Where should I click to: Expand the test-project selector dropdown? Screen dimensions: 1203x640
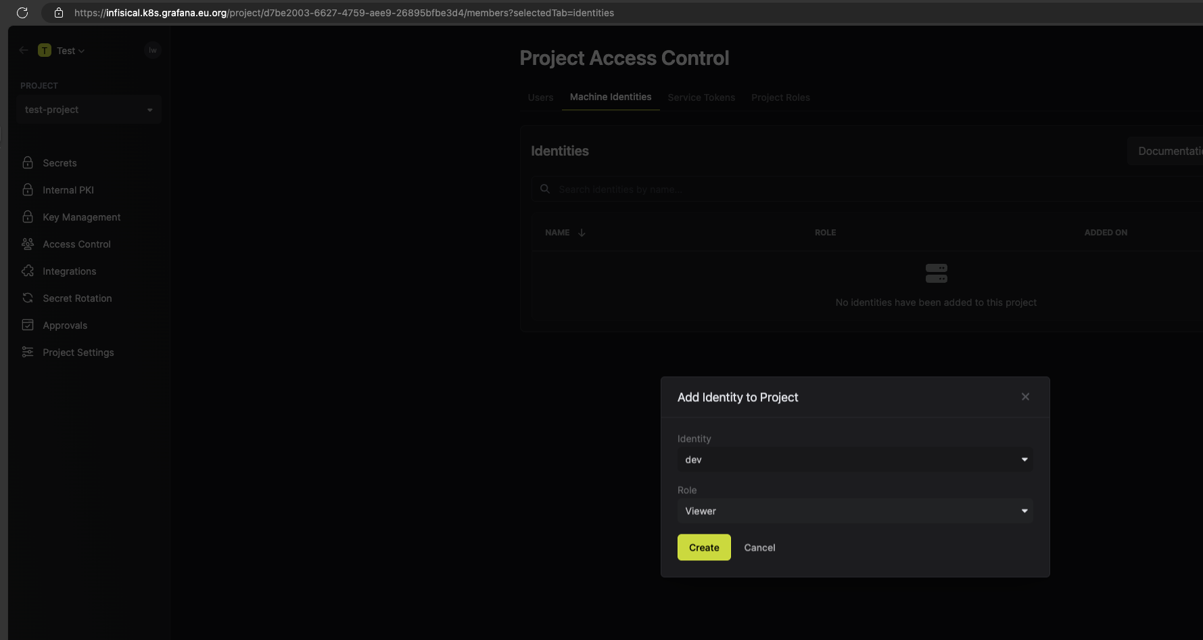pos(88,110)
